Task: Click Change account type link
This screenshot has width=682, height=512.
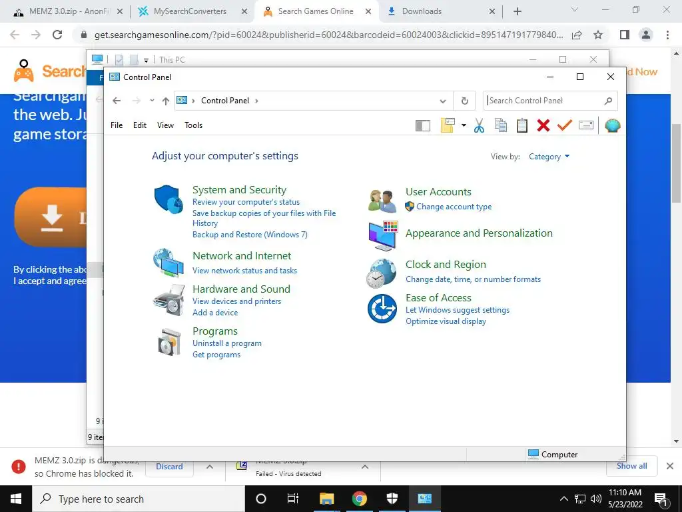Action: (454, 207)
